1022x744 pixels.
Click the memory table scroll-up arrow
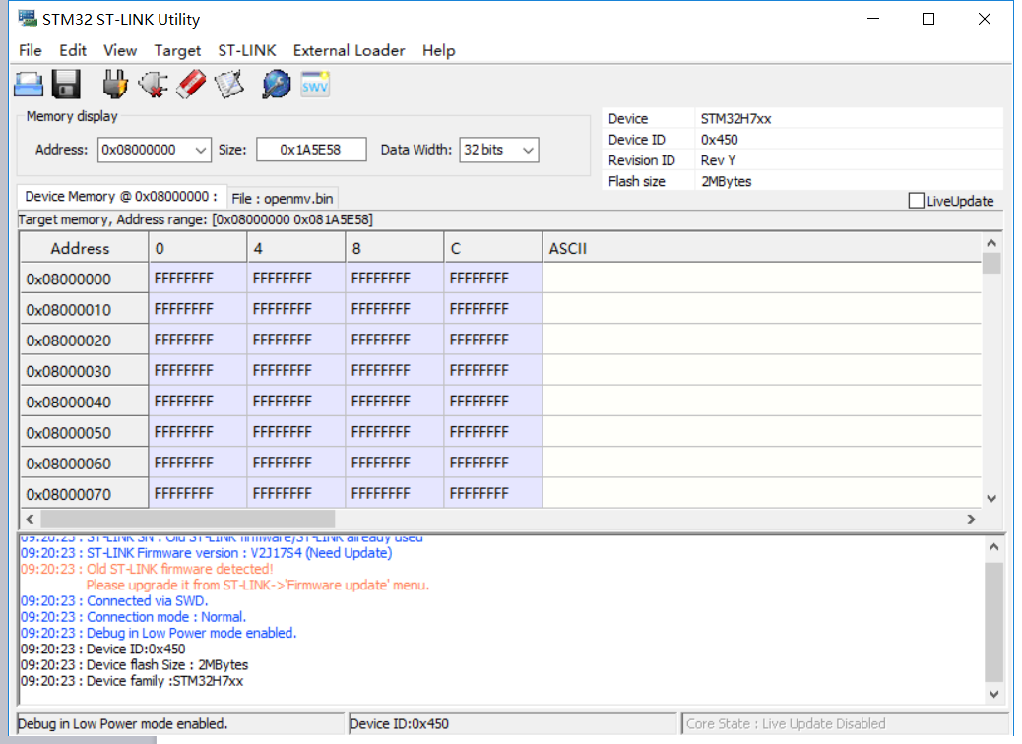(991, 244)
